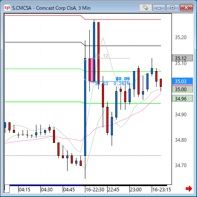Screen dimensions: 197x197
Task: Click the blue time scrollbar bar
Action: (x=46, y=185)
